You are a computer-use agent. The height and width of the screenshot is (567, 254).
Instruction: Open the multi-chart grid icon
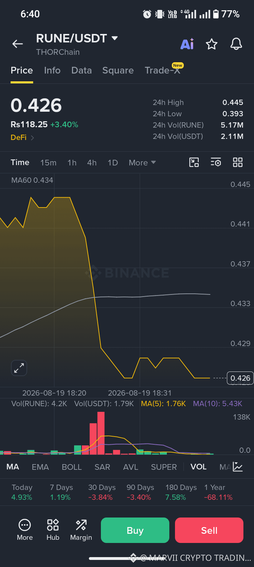pyautogui.click(x=238, y=162)
